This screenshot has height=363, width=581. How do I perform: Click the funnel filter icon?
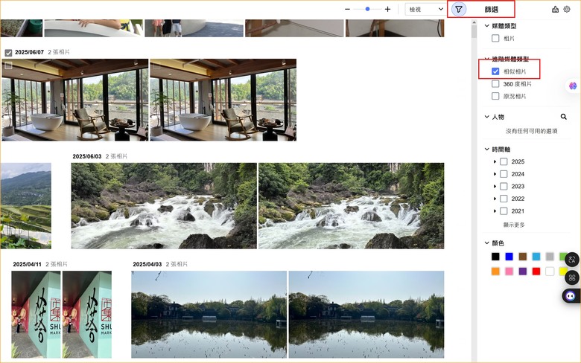click(459, 9)
